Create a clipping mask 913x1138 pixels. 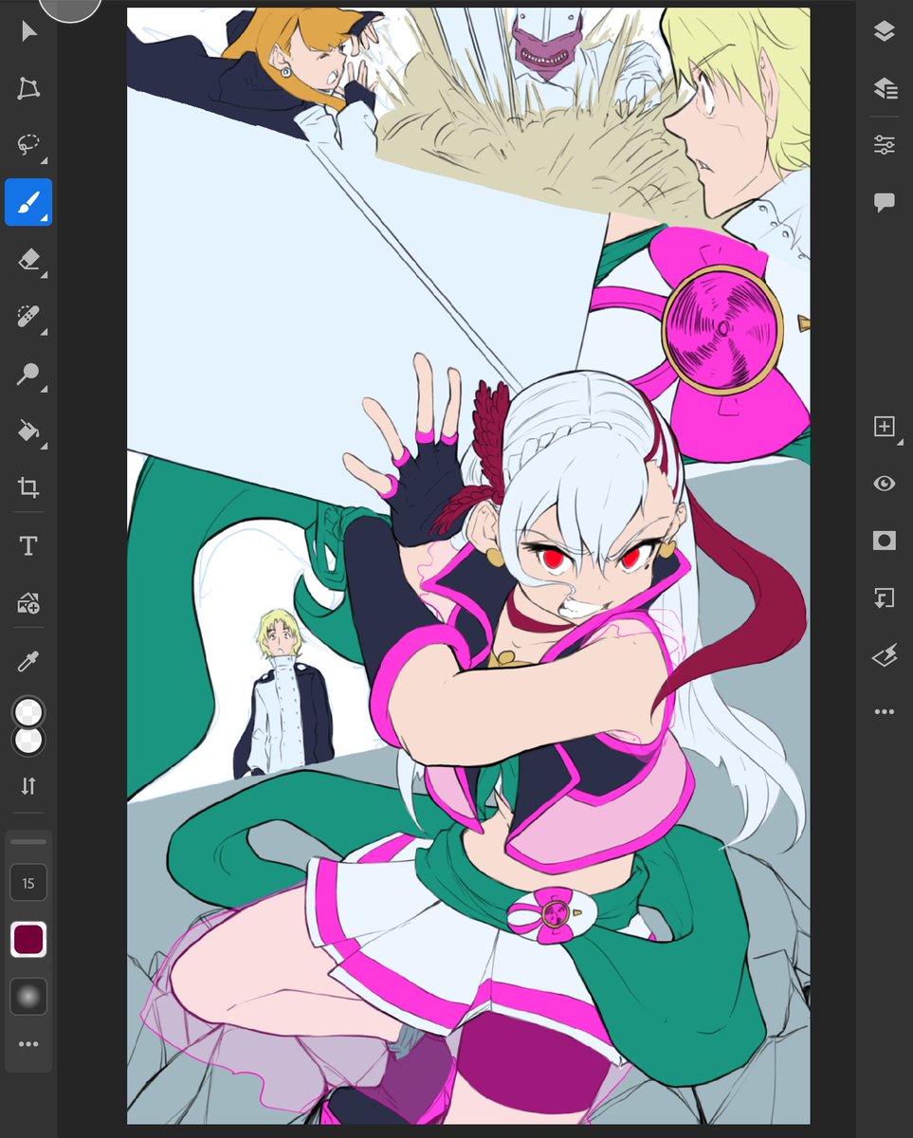[x=884, y=597]
